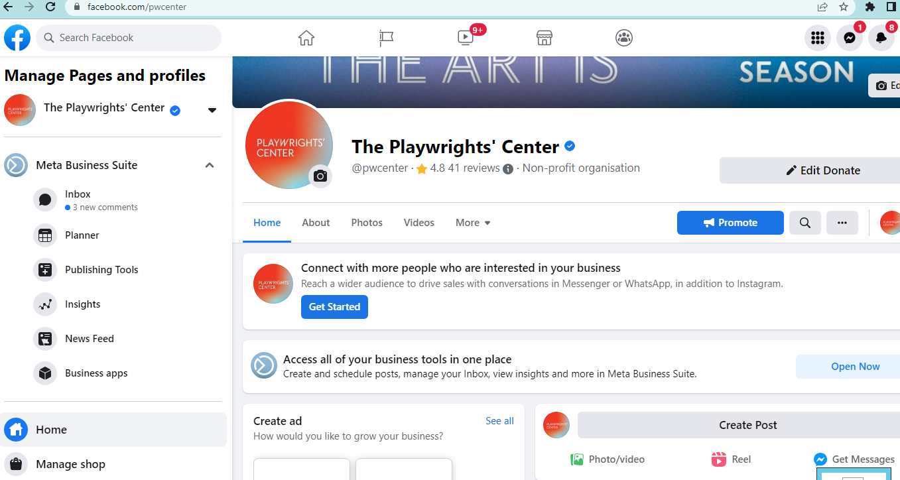Click the Edit Donate button
This screenshot has width=900, height=480.
[810, 170]
